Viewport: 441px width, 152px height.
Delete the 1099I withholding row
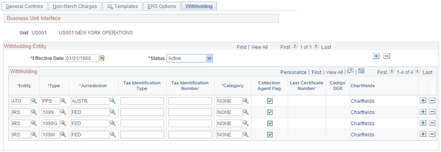pos(432,134)
